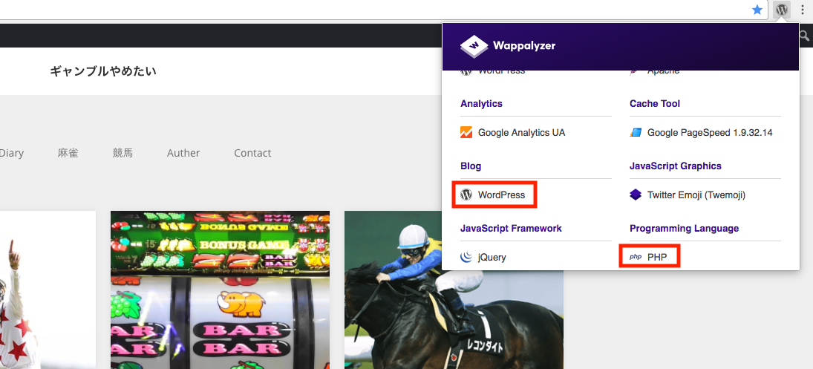Screen dimensions: 813x369
Task: Open the 競馬 menu item
Action: [123, 153]
